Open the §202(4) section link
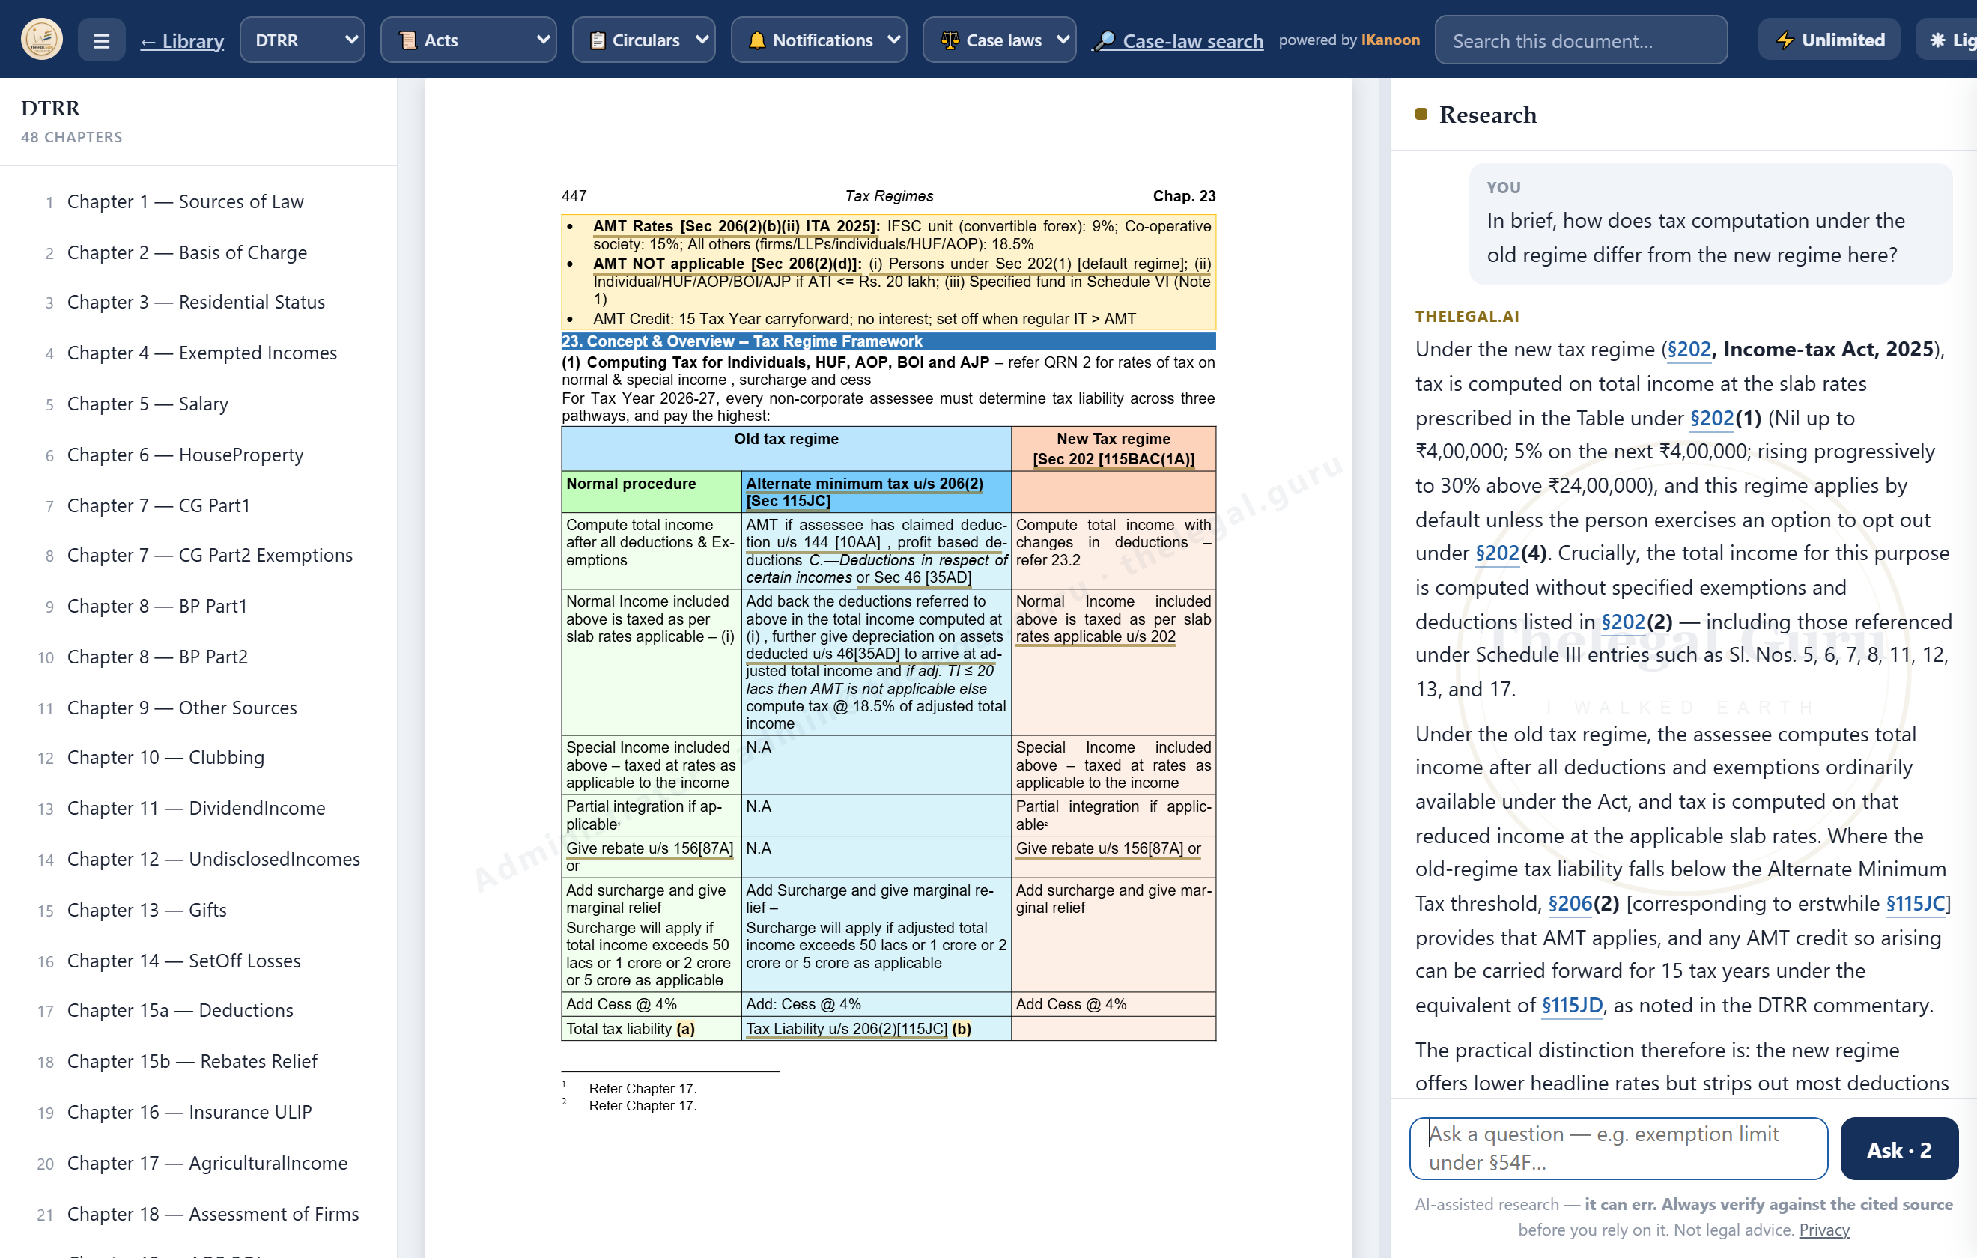 tap(1497, 553)
